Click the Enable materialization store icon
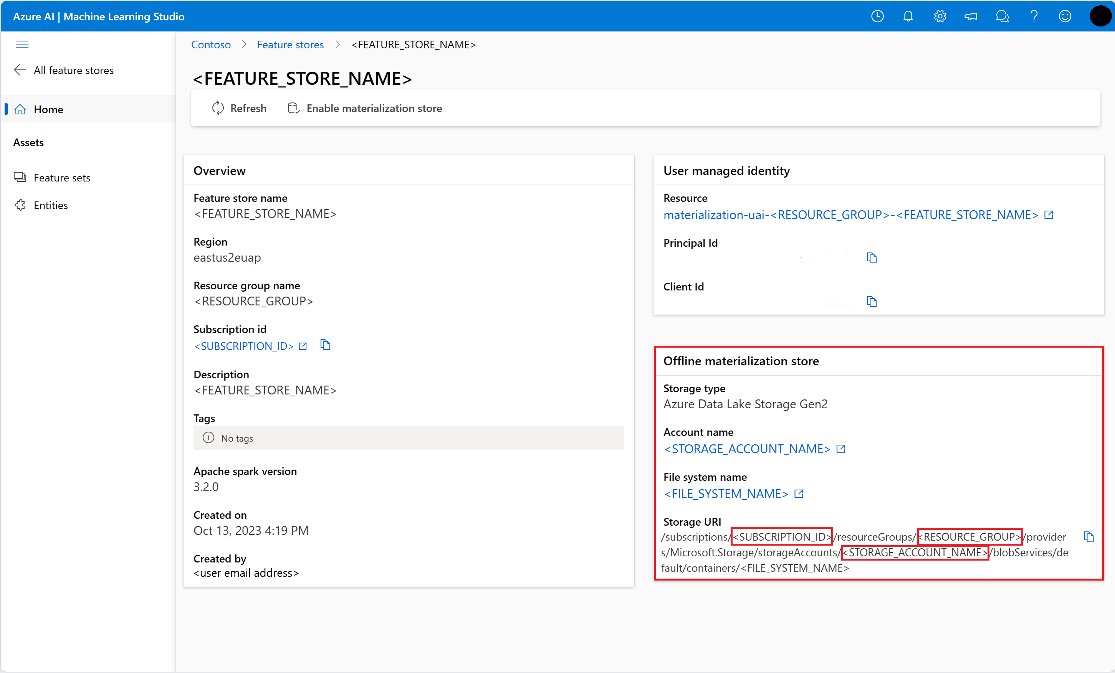Image resolution: width=1115 pixels, height=673 pixels. 293,107
